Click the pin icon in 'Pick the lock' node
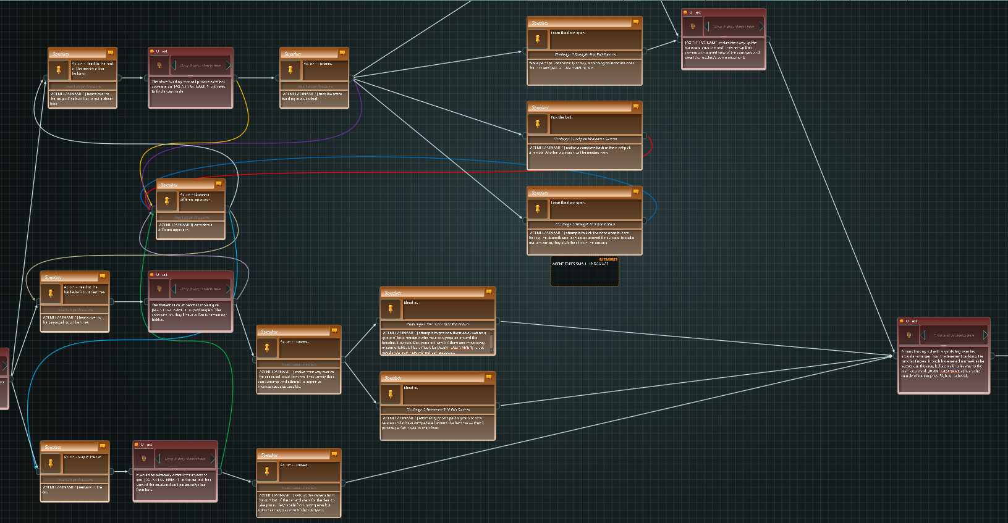 pos(538,123)
